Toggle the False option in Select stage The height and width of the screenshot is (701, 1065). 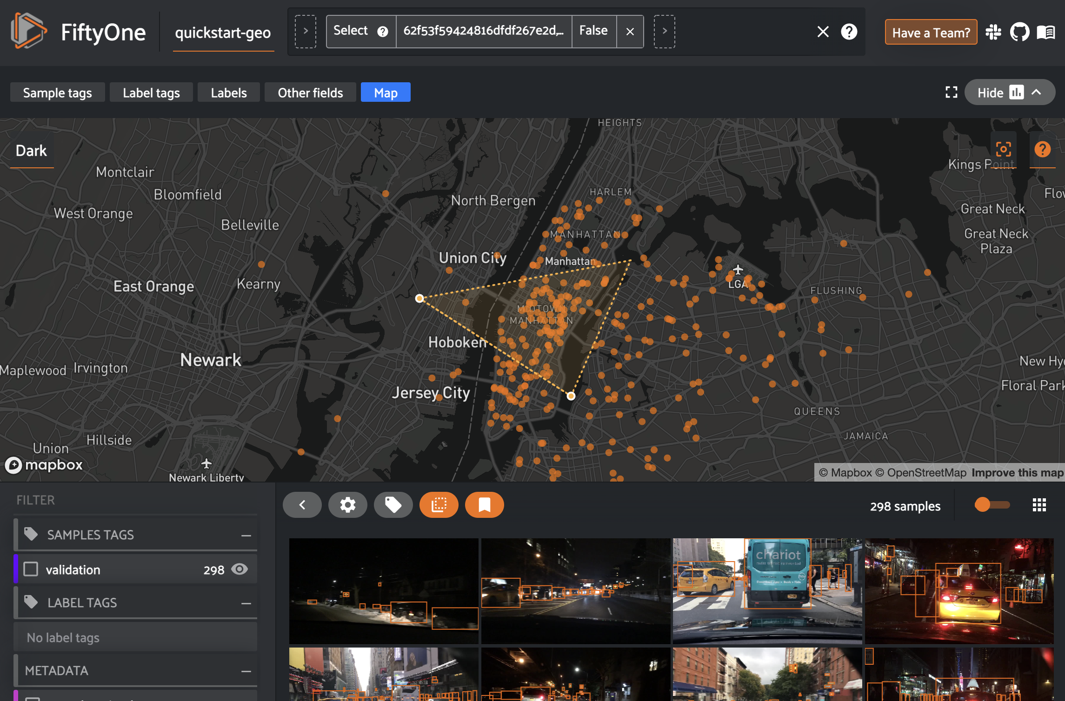tap(593, 31)
